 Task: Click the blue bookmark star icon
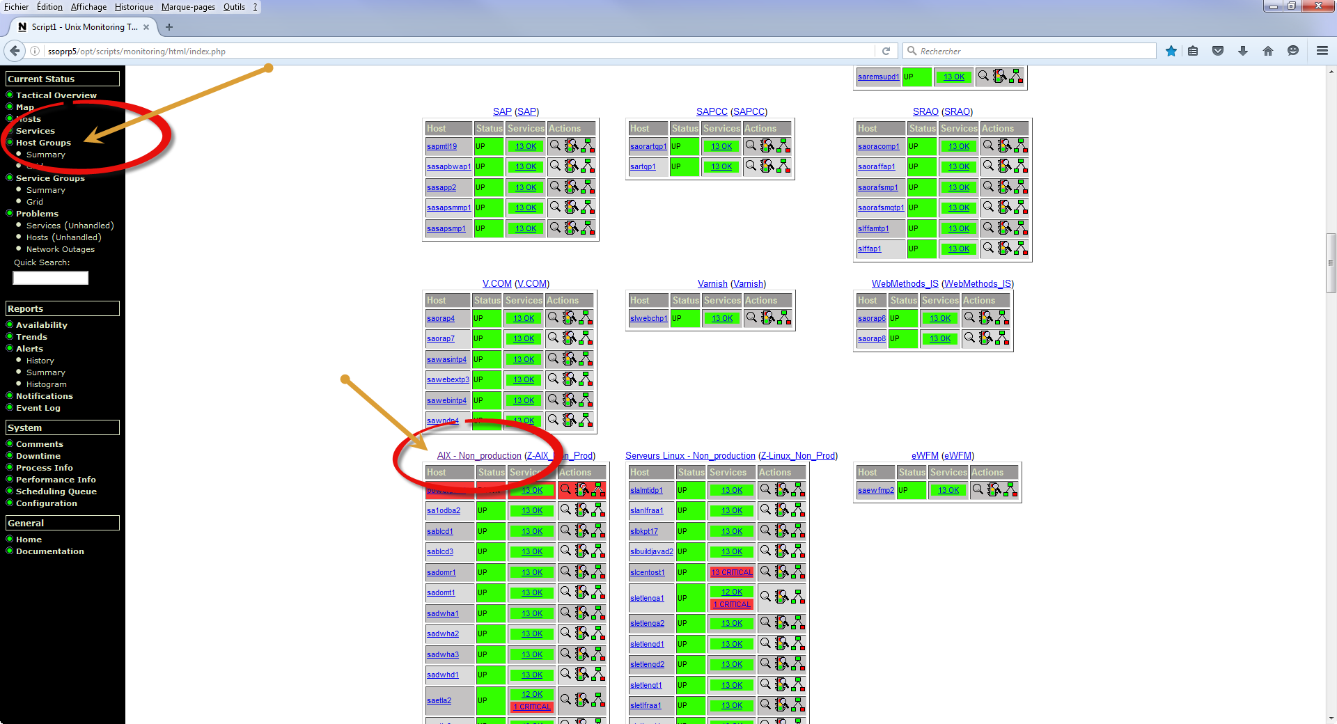pos(1171,51)
